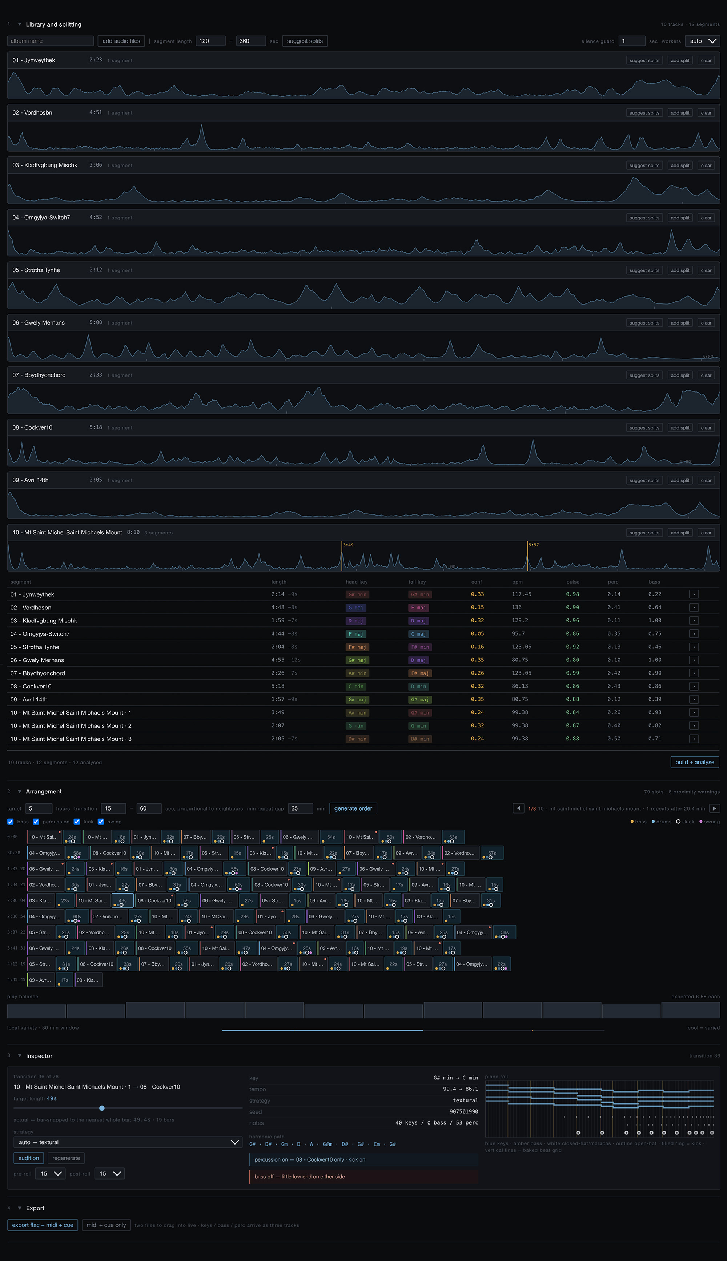Click the 117.45 bpm value

coord(521,594)
